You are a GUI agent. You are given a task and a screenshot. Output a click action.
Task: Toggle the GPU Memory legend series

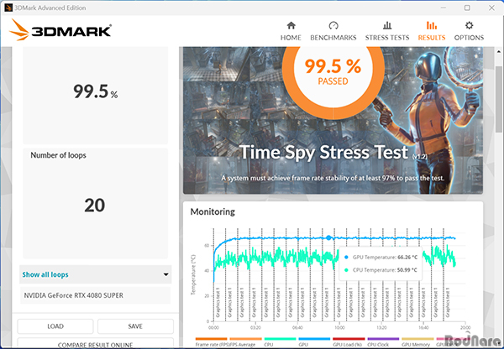(x=417, y=342)
